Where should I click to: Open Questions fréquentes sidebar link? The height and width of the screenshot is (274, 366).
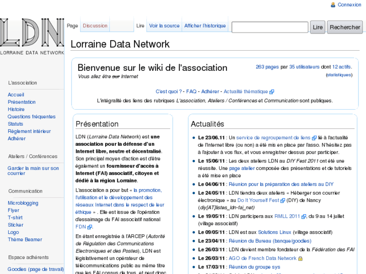point(32,117)
